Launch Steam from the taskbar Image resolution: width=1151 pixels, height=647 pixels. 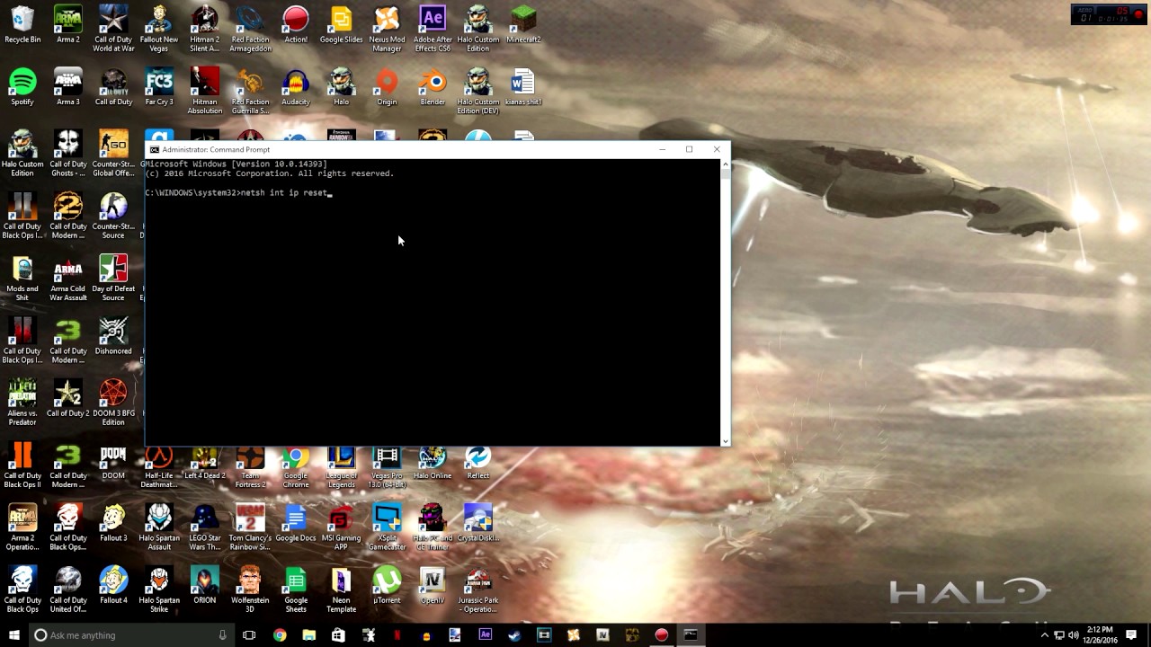pos(513,635)
